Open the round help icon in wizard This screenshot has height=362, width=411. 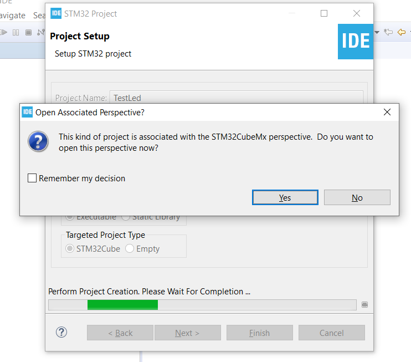pyautogui.click(x=61, y=333)
